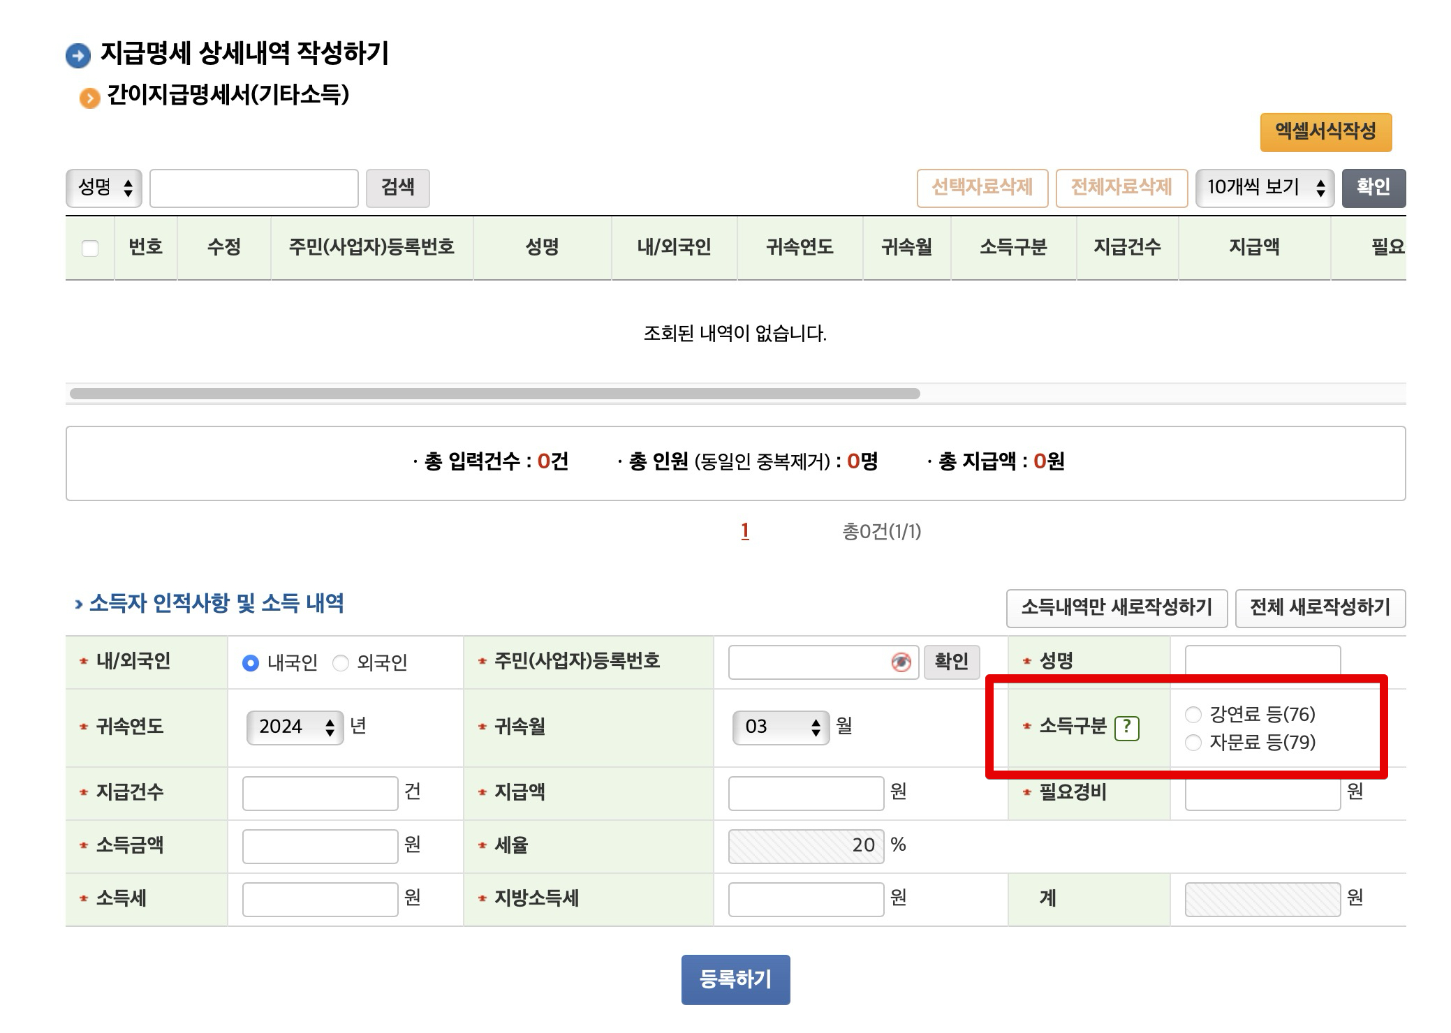Click blue arrow icon beside 지급명세 상세내역 title
This screenshot has width=1451, height=1033.
[78, 56]
